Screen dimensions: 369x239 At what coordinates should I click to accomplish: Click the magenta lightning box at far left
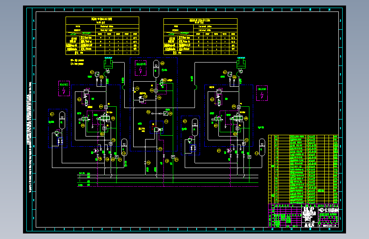click(64, 88)
